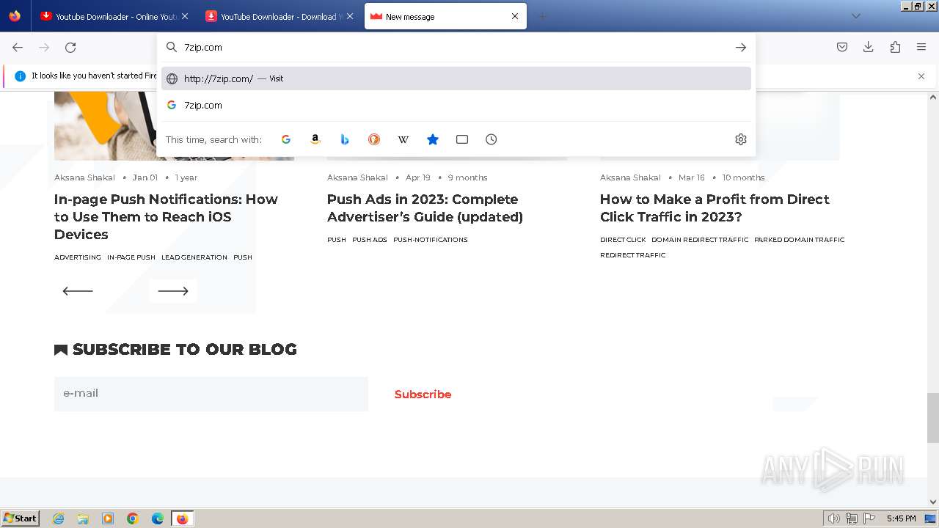Close the New message tab
939x528 pixels.
coord(515,16)
